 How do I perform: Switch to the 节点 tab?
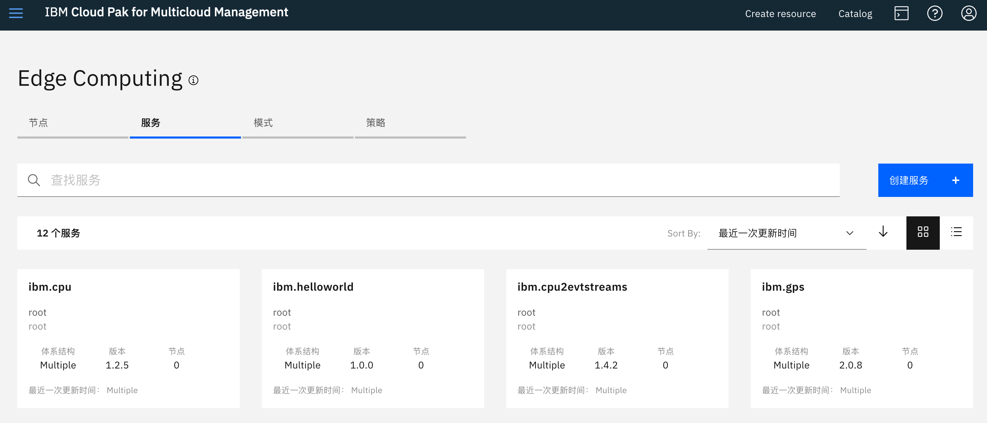pos(73,124)
